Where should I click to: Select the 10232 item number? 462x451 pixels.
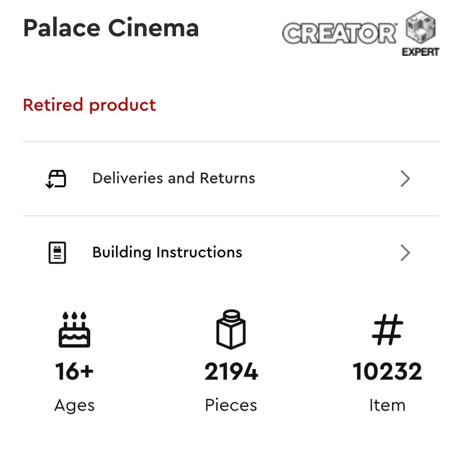click(387, 372)
